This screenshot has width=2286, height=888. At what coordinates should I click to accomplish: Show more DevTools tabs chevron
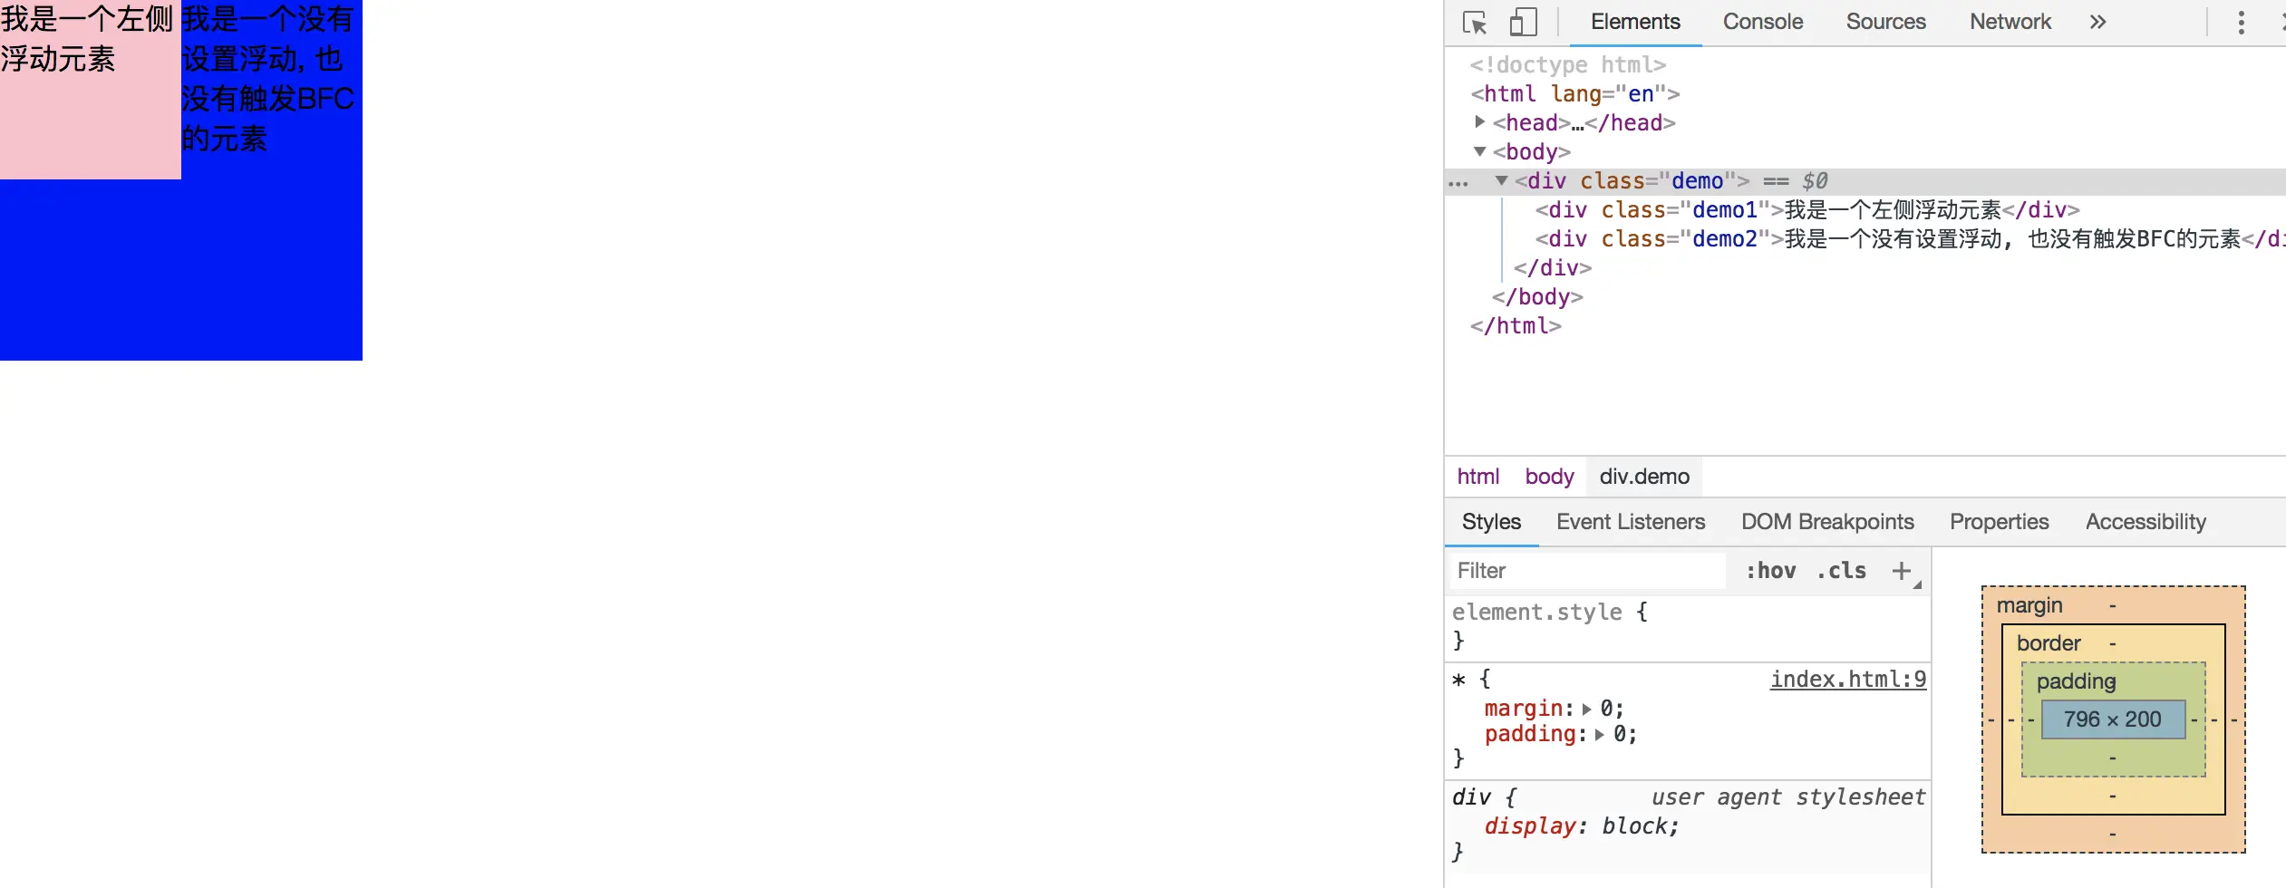[2097, 22]
